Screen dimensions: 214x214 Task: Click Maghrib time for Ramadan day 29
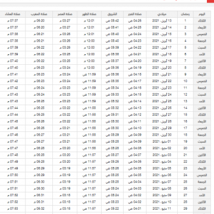tap(39, 209)
